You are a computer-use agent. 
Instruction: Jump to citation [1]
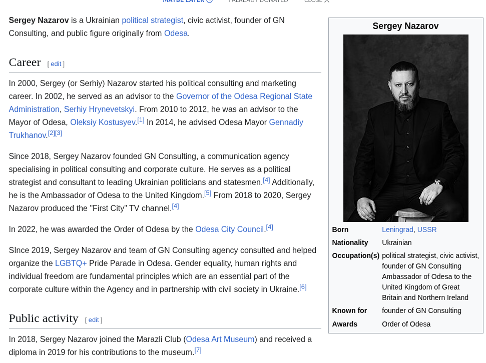141,120
